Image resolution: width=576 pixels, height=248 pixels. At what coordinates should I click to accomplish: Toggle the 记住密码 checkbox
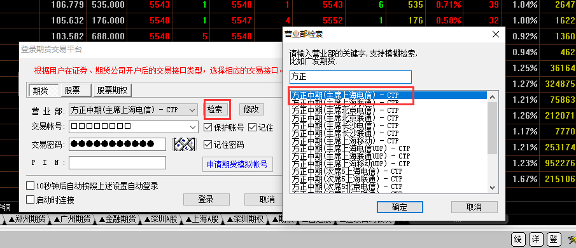[x=207, y=145]
